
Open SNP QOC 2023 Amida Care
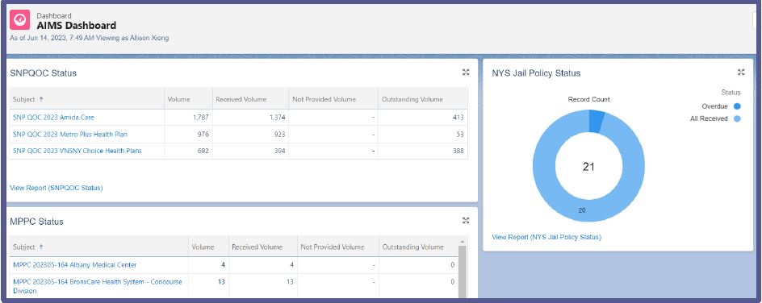point(53,118)
